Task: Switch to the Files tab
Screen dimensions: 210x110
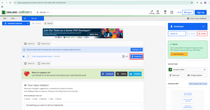Action: [x=5, y=19]
